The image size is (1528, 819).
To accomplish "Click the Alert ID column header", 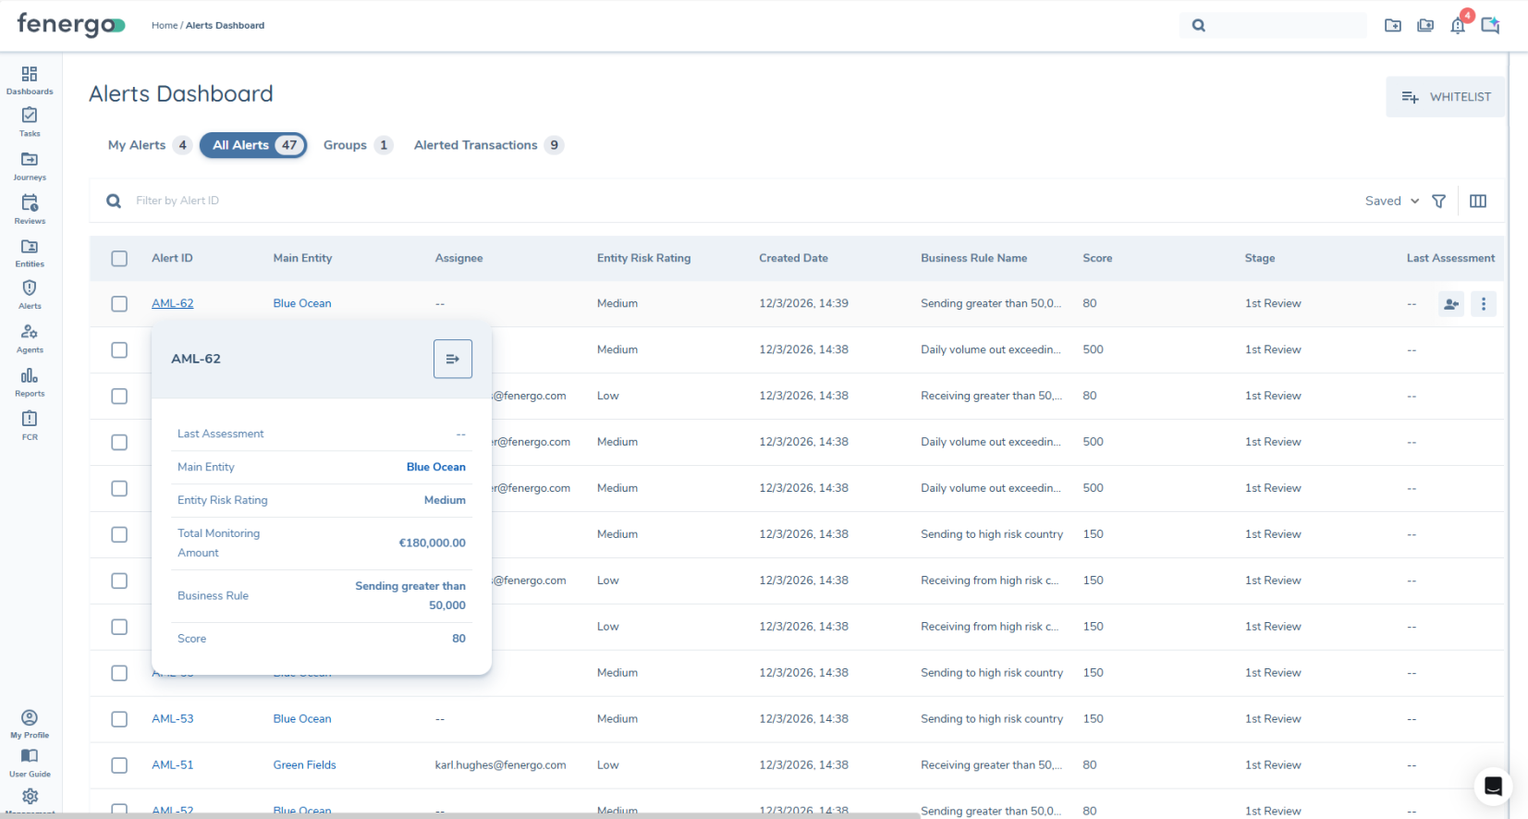I will 172,258.
